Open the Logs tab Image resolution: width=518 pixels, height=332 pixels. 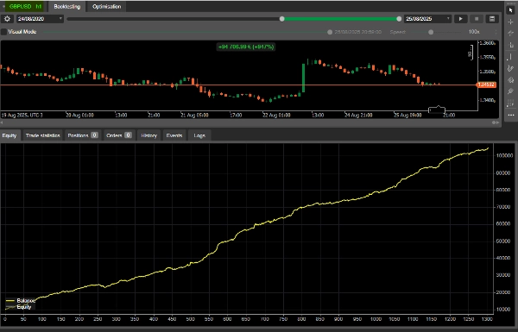pyautogui.click(x=199, y=135)
